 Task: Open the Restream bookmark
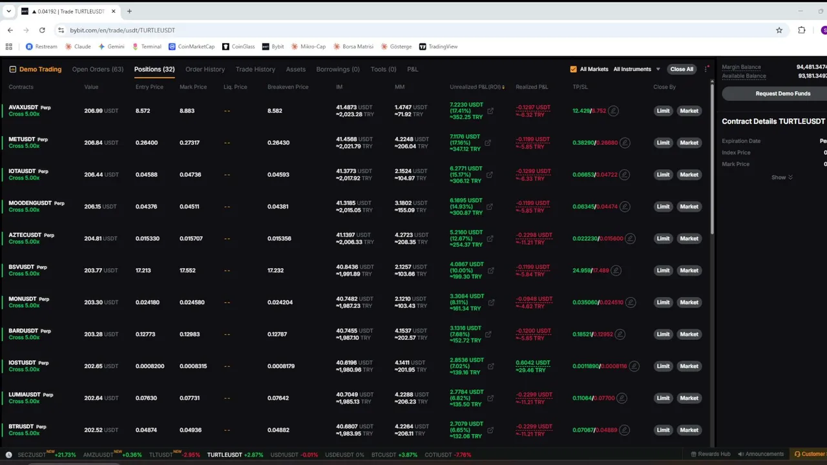[x=41, y=46]
